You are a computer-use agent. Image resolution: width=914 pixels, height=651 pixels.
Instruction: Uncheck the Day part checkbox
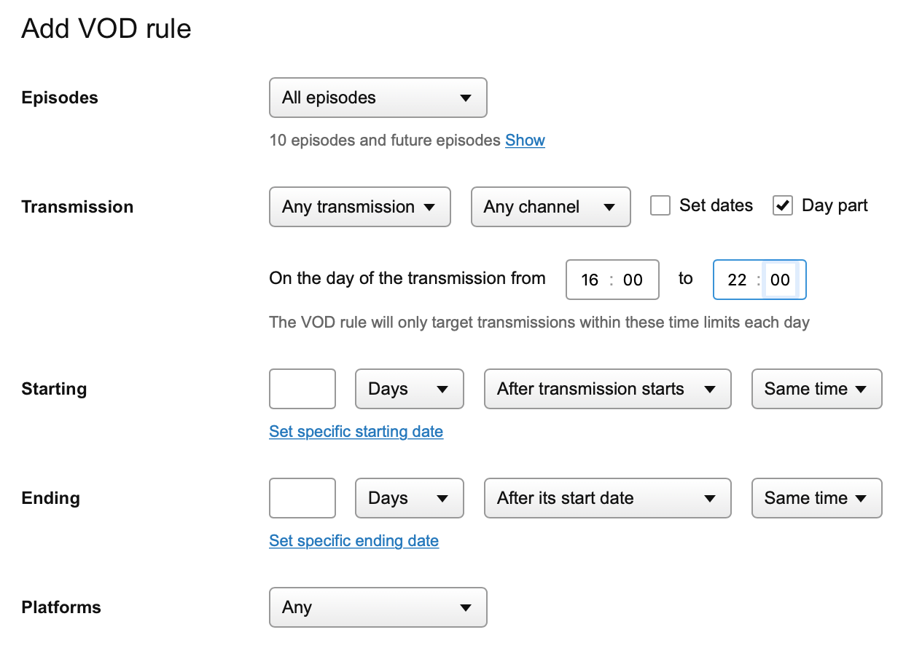coord(783,206)
